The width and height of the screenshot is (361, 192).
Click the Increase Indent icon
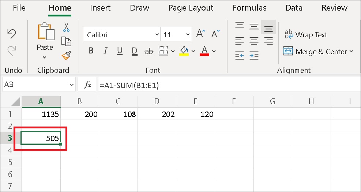click(x=254, y=56)
